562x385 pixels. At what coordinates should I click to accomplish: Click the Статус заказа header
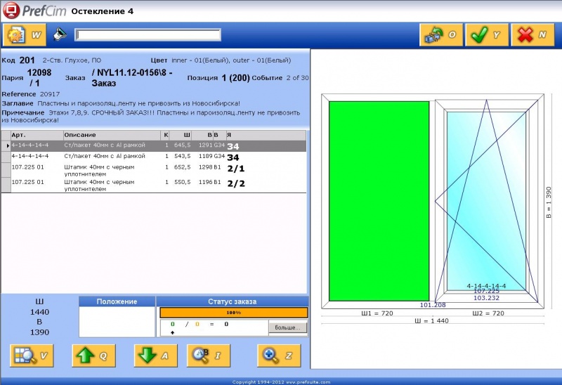[233, 301]
